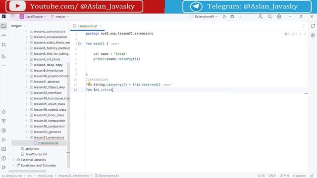
Task: Open the Debug tool window in sidebar
Action: click(x=3, y=112)
